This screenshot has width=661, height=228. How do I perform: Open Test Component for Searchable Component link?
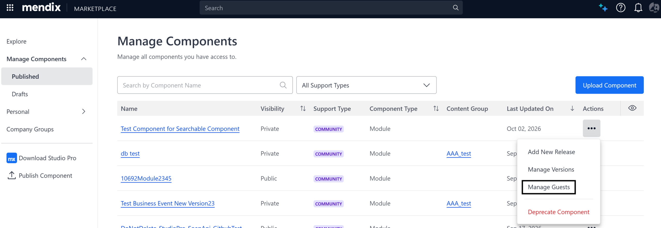pos(180,129)
